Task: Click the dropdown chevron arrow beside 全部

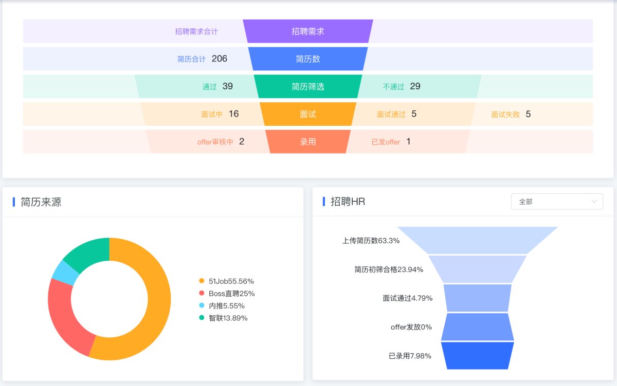Action: tap(594, 201)
